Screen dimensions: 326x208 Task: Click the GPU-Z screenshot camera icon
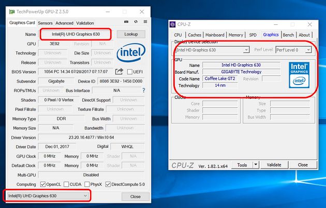click(x=126, y=22)
